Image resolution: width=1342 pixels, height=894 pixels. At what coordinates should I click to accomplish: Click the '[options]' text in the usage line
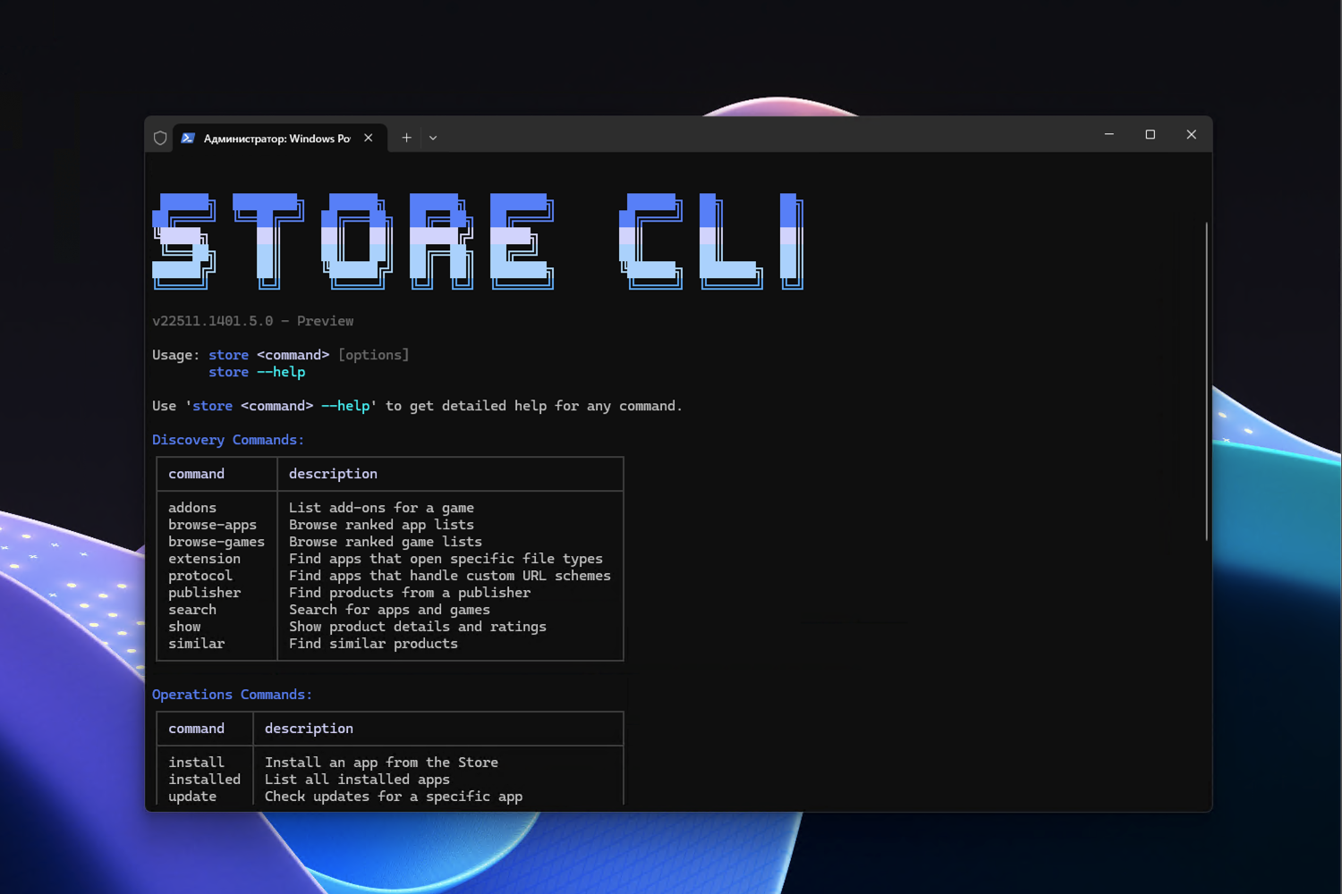pyautogui.click(x=373, y=355)
